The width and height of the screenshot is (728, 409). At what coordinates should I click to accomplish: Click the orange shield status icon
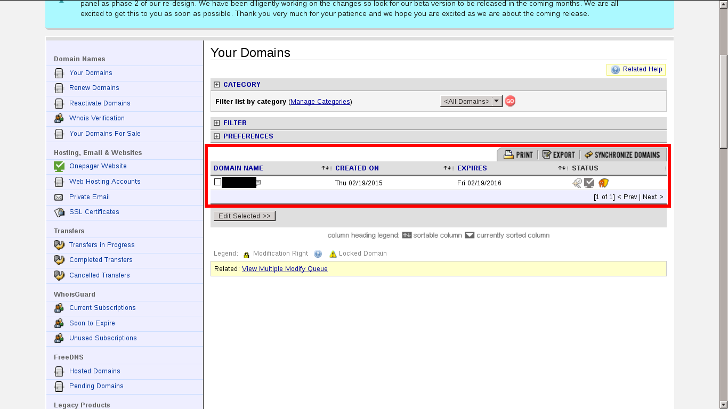click(x=603, y=183)
